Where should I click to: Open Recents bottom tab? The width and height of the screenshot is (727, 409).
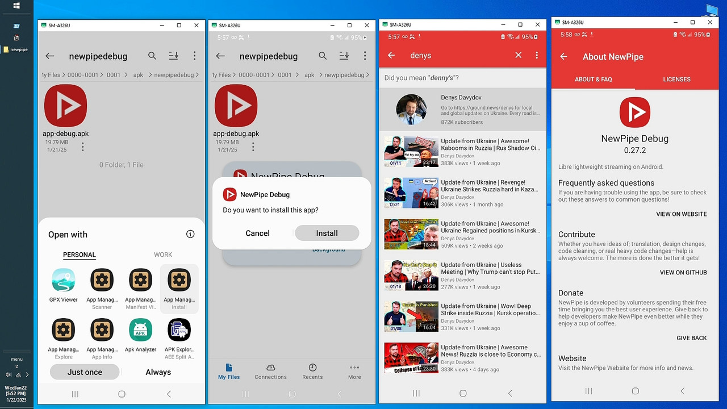[x=312, y=372]
